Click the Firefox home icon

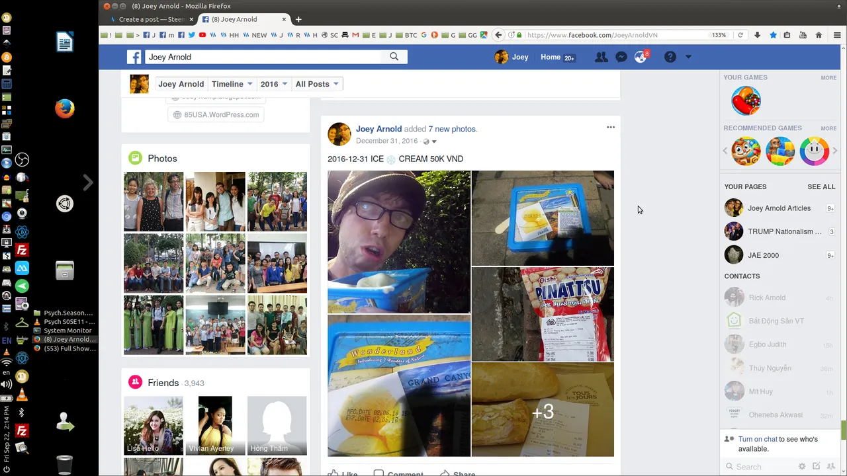point(819,35)
